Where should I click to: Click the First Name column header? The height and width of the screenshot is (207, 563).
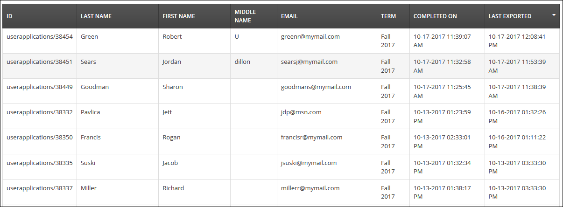[179, 16]
